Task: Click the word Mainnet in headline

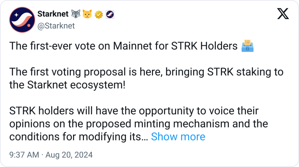Action: (x=133, y=46)
